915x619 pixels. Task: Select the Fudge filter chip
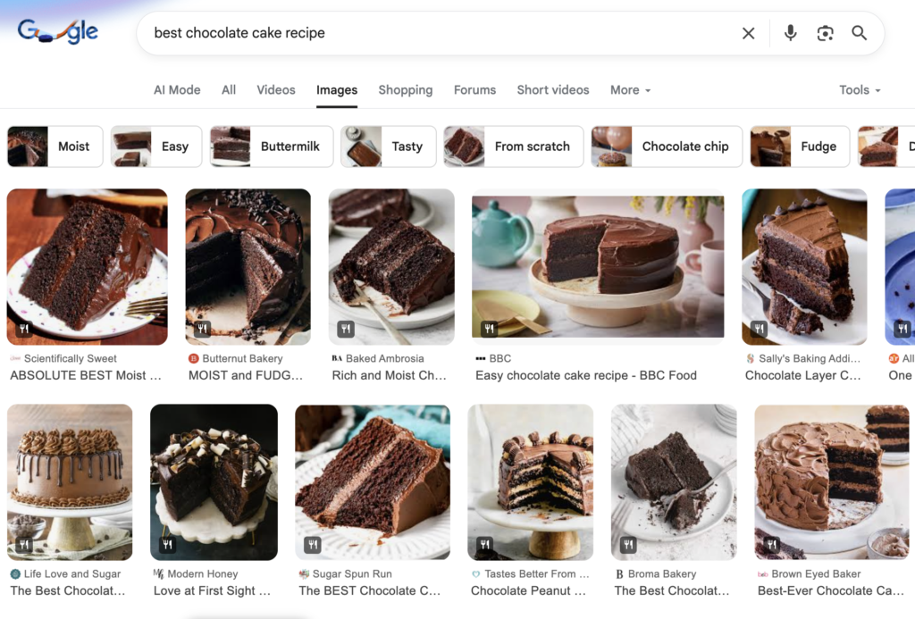pyautogui.click(x=799, y=146)
